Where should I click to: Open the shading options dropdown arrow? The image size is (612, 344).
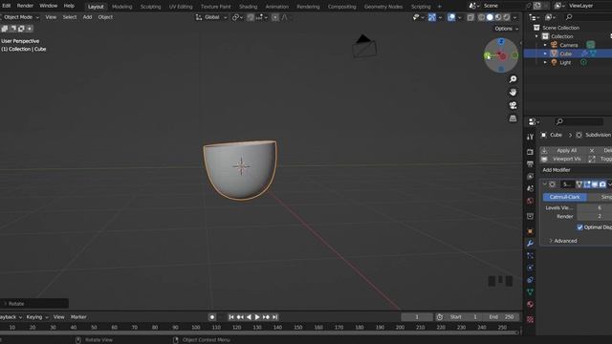coord(515,17)
